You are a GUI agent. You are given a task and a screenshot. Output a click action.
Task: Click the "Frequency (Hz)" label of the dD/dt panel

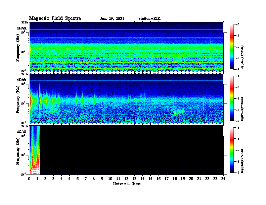(18, 100)
